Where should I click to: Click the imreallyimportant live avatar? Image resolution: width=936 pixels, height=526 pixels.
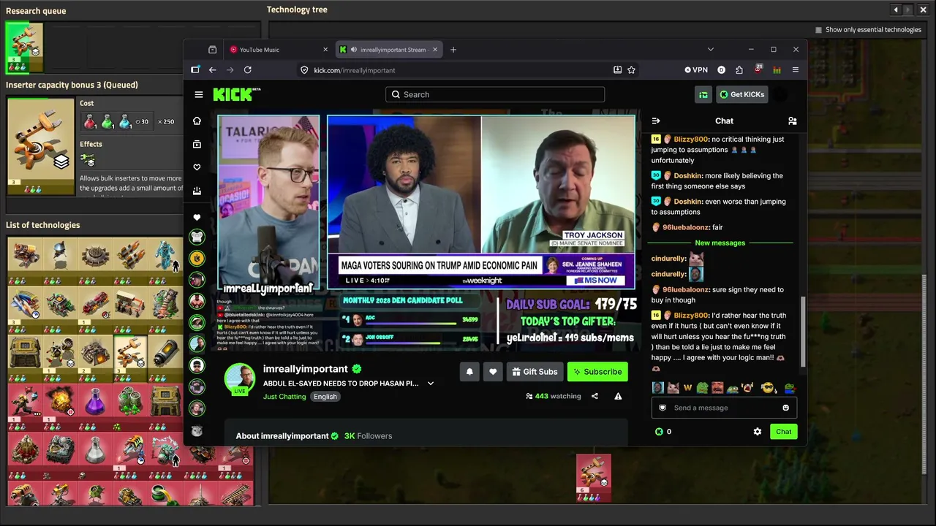240,379
